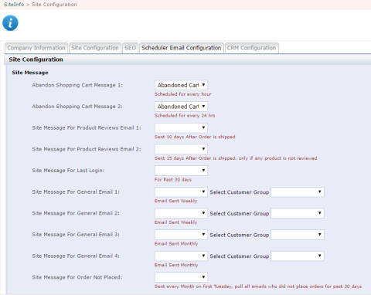Click 'Scheduled for every 24 hrs' note
The height and width of the screenshot is (295, 371).
click(x=185, y=116)
